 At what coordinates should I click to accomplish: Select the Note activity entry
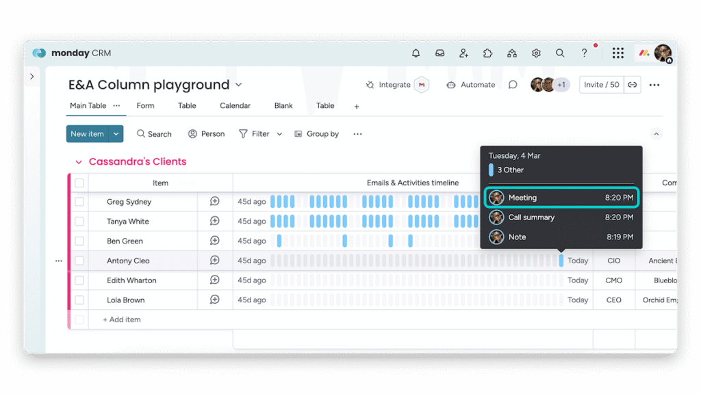(561, 237)
